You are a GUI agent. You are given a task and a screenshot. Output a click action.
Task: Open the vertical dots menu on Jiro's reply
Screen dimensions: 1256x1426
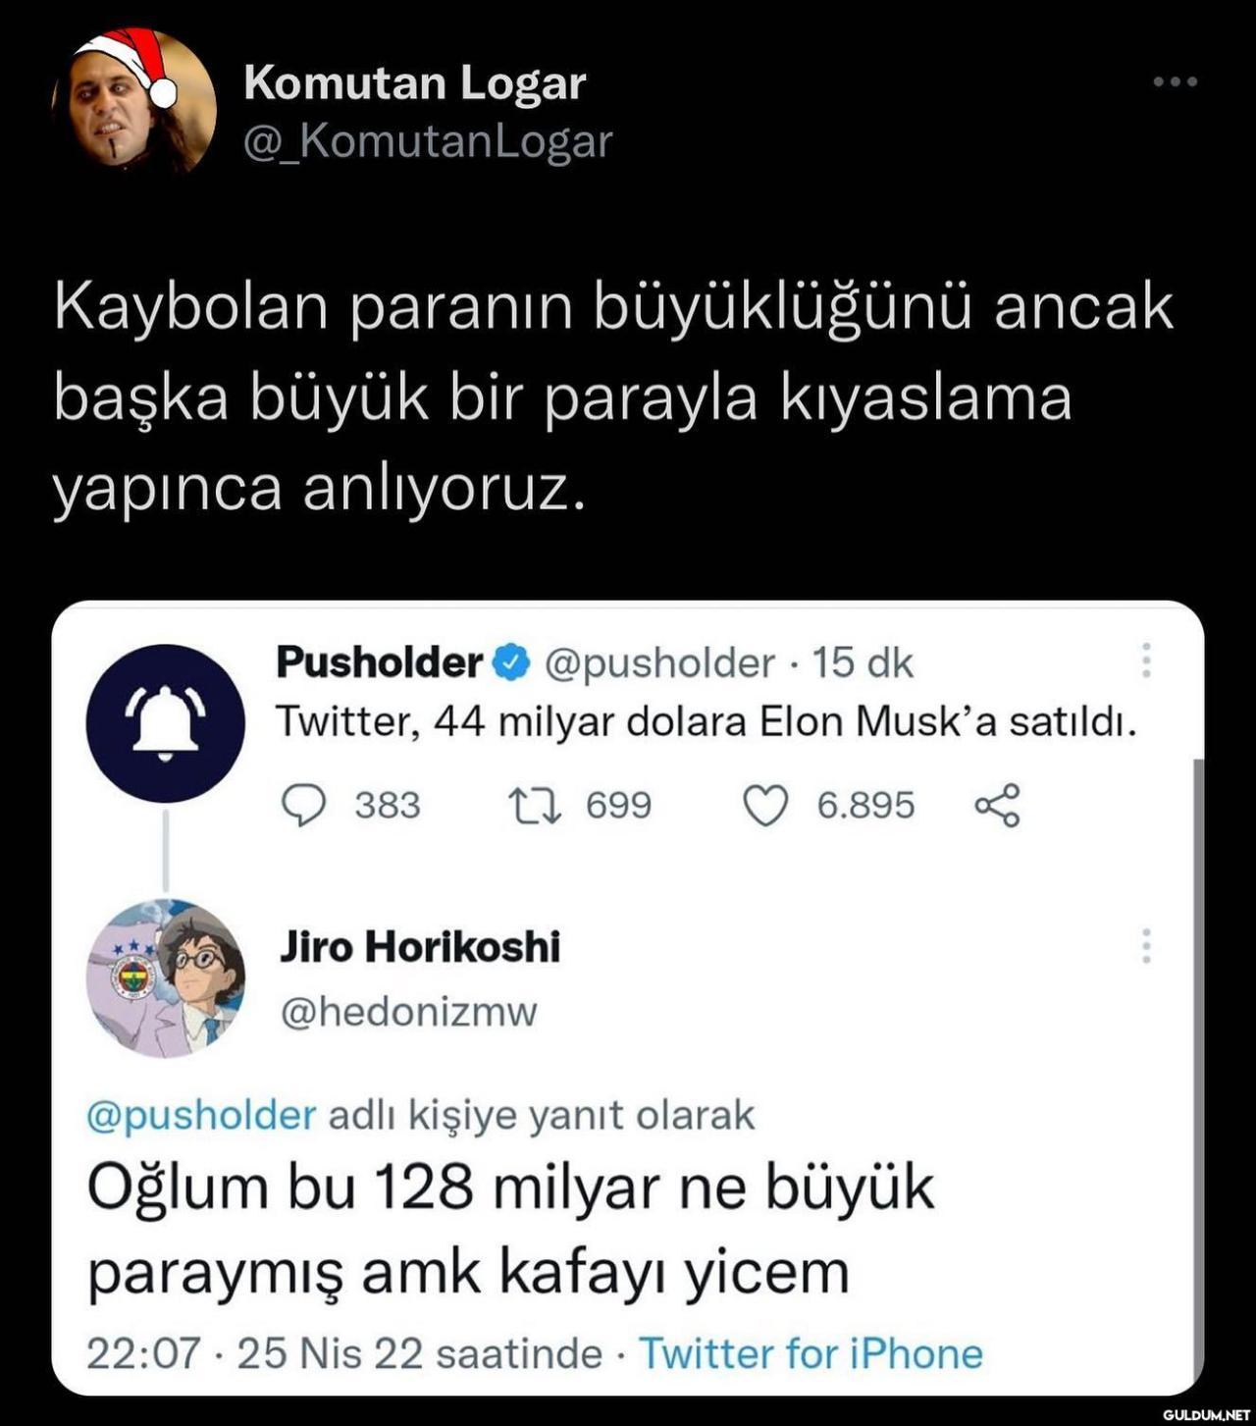(x=1145, y=946)
